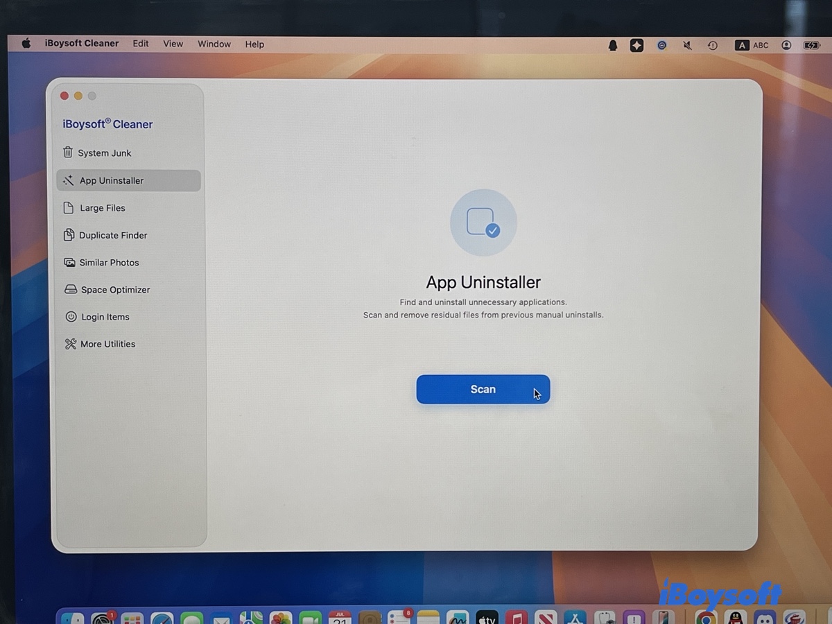The image size is (832, 624).
Task: Click the battery charging icon in menu bar
Action: pyautogui.click(x=811, y=45)
